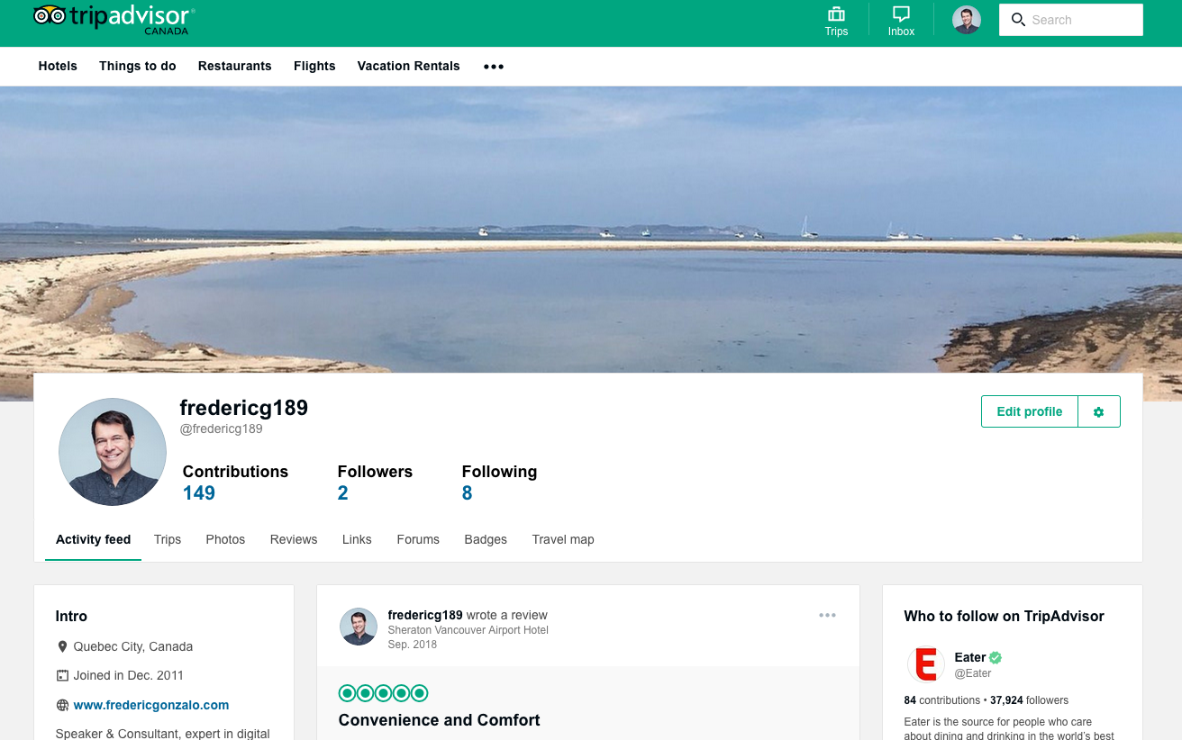Switch to the Travel map tab
The height and width of the screenshot is (740, 1182).
[563, 539]
